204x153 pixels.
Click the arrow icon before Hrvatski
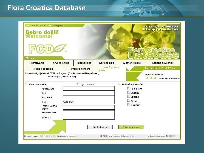(28, 25)
